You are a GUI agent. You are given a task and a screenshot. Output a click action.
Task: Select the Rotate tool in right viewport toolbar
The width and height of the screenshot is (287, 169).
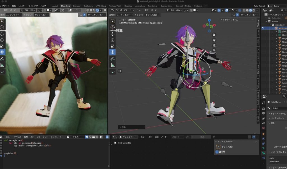pyautogui.click(x=112, y=40)
